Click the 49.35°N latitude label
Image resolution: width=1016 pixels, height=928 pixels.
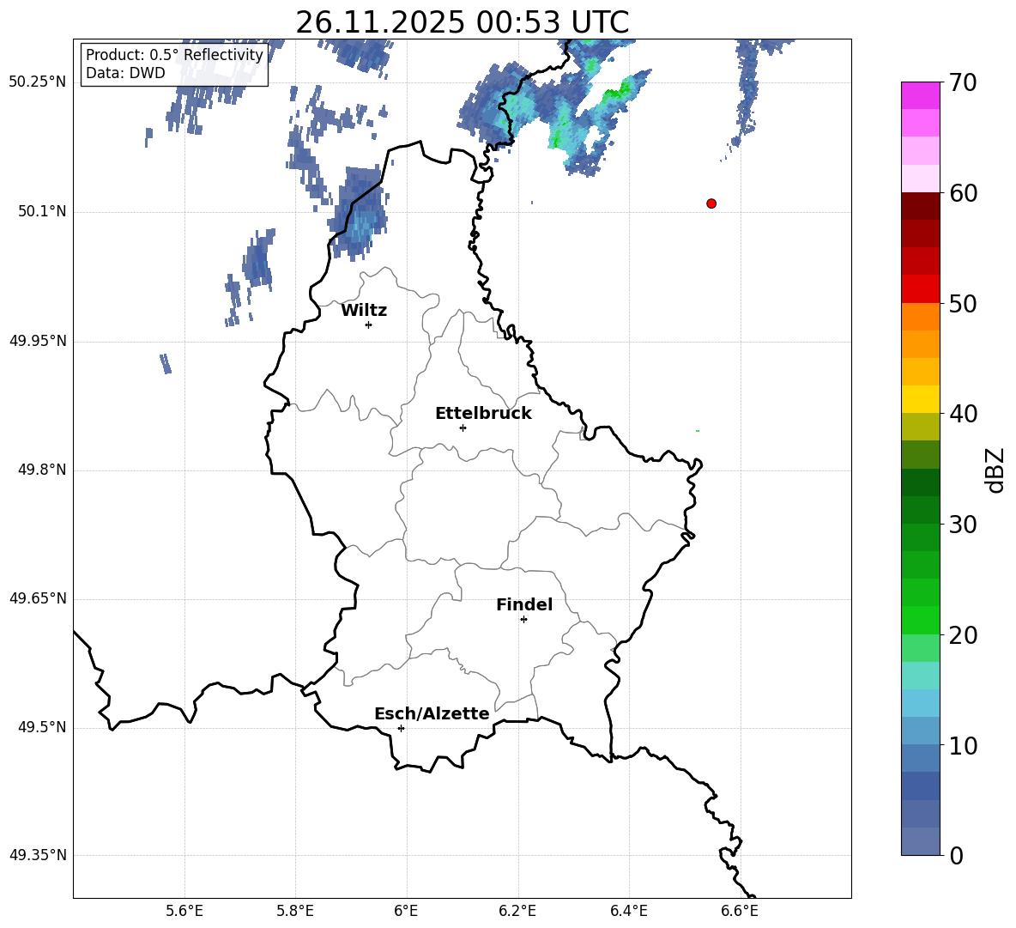click(x=38, y=855)
